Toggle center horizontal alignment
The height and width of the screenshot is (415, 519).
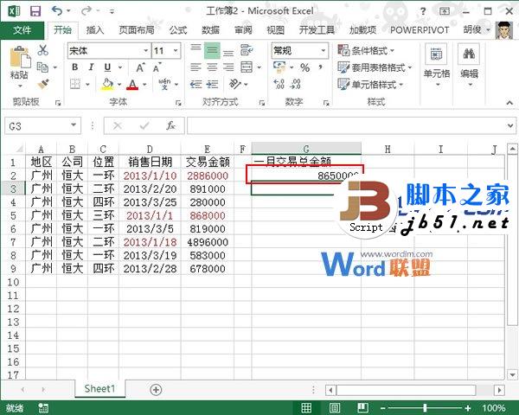212,67
